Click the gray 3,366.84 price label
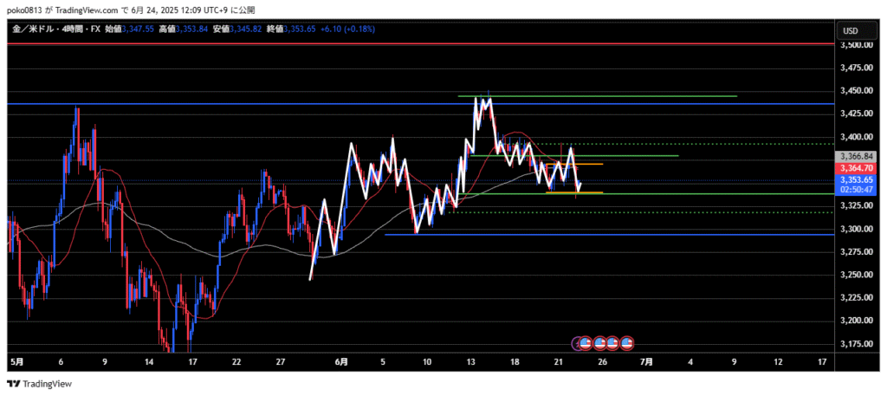887x396 pixels. [x=854, y=157]
